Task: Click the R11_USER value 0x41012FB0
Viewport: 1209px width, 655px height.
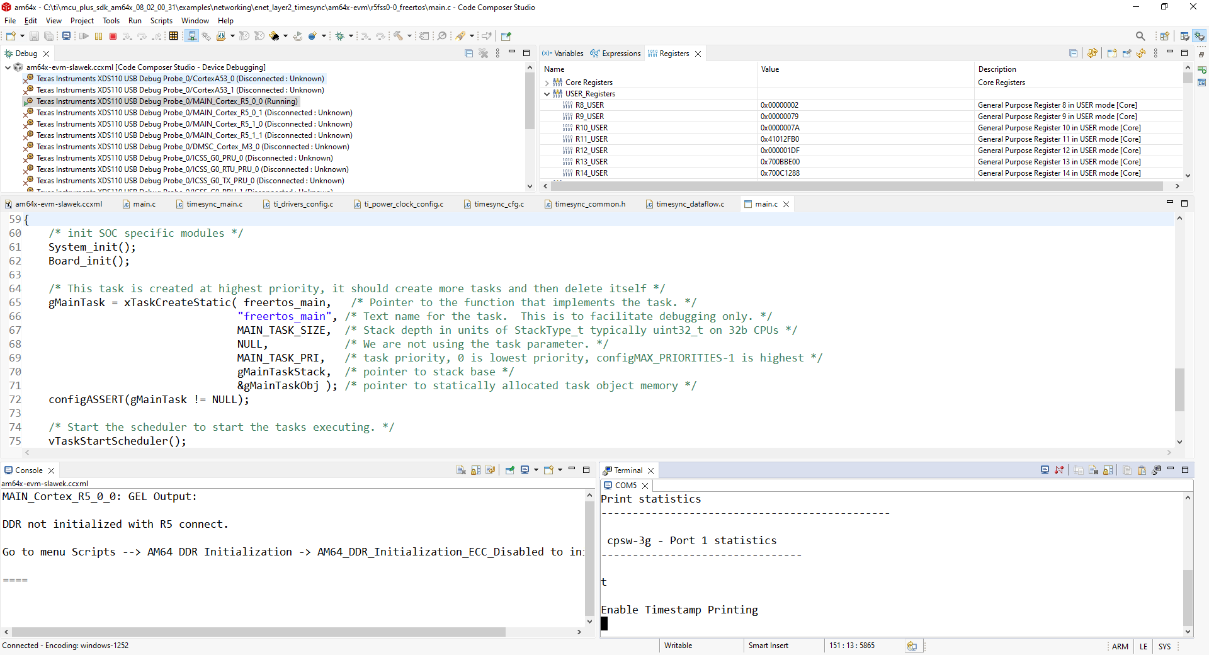Action: [780, 139]
